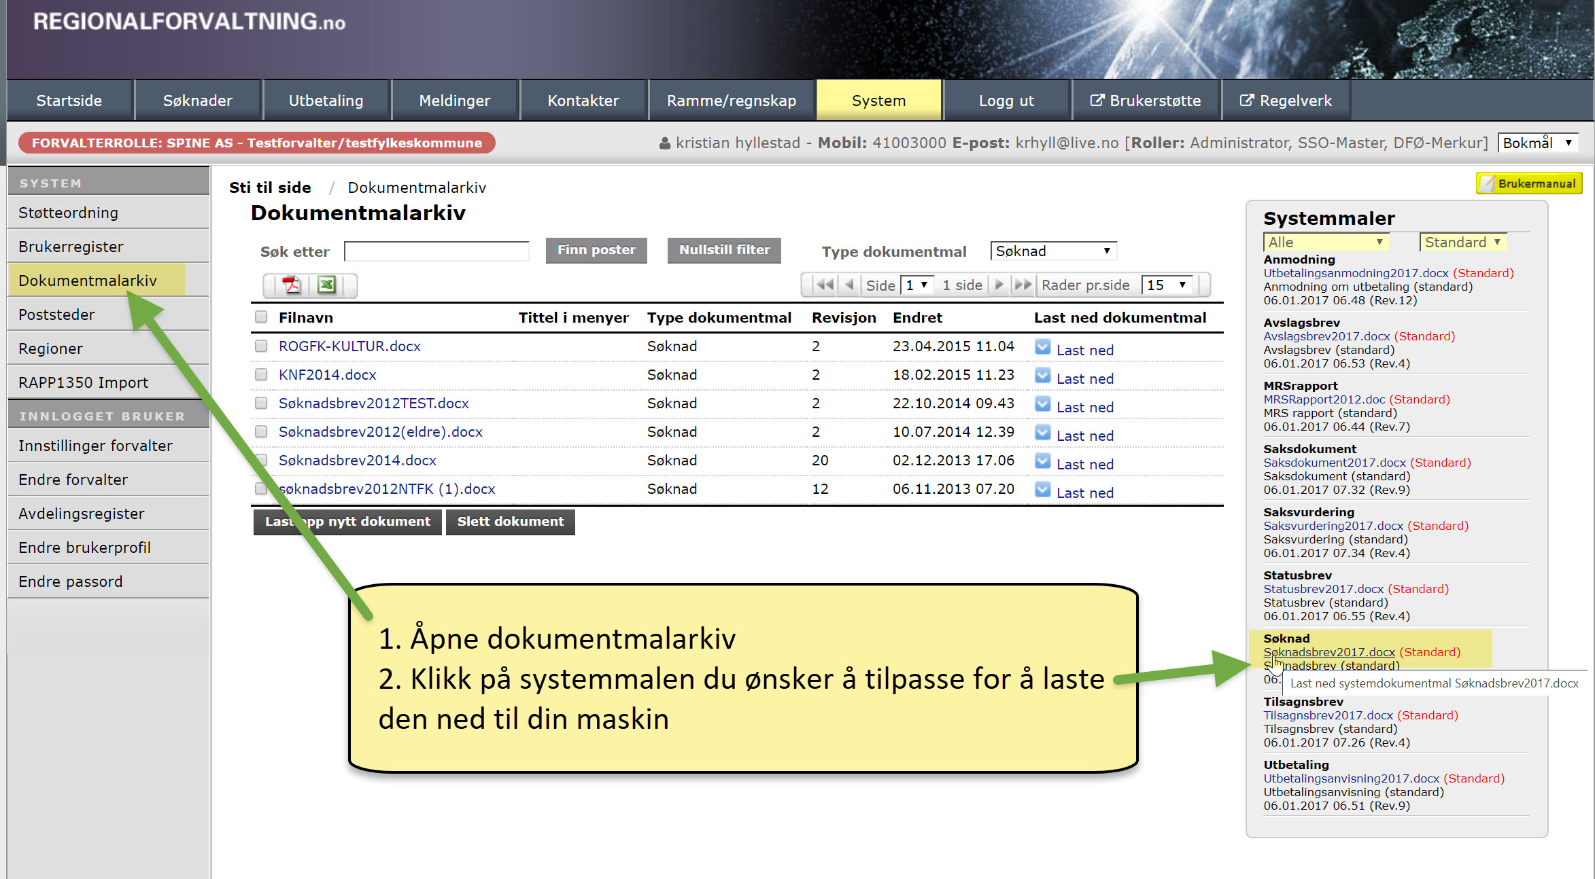Open the Søknader menu tab
This screenshot has height=879, width=1595.
tap(198, 101)
